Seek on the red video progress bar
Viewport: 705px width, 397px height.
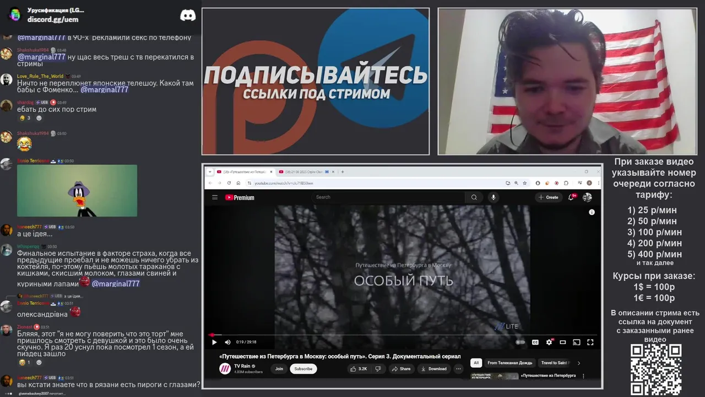402,335
